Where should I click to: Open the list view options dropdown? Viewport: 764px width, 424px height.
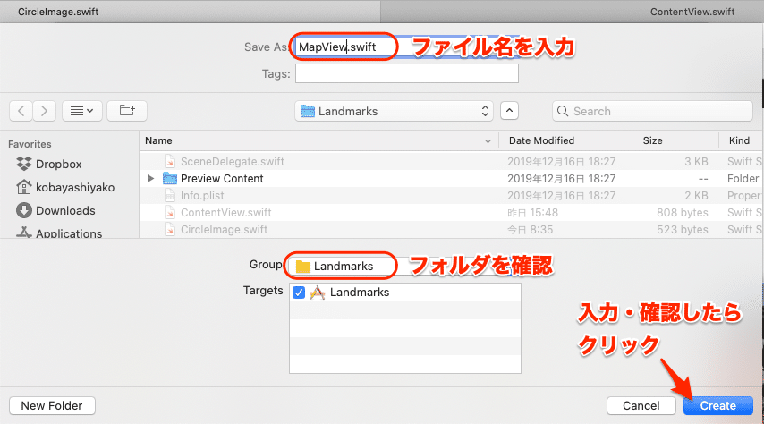[x=82, y=111]
